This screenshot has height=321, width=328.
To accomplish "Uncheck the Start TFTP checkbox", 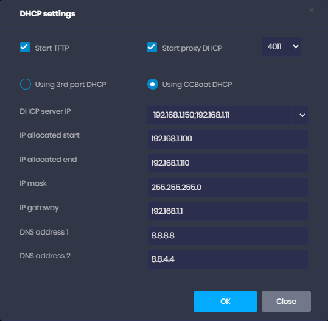I will coord(25,48).
